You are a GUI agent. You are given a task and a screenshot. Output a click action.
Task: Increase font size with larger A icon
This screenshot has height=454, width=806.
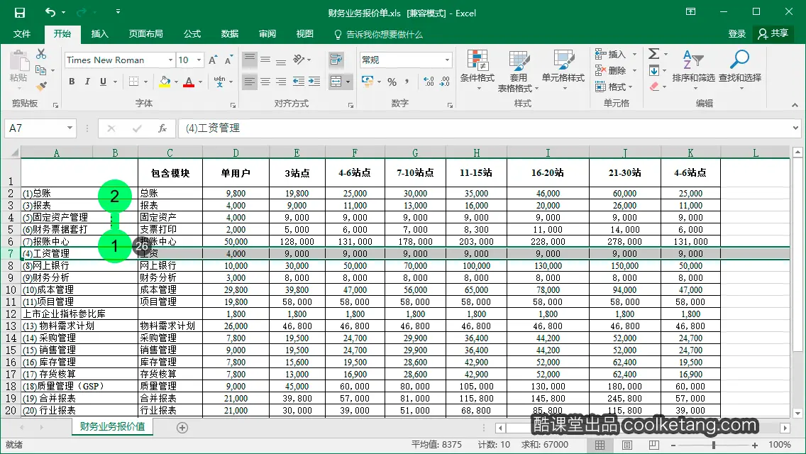coord(213,60)
